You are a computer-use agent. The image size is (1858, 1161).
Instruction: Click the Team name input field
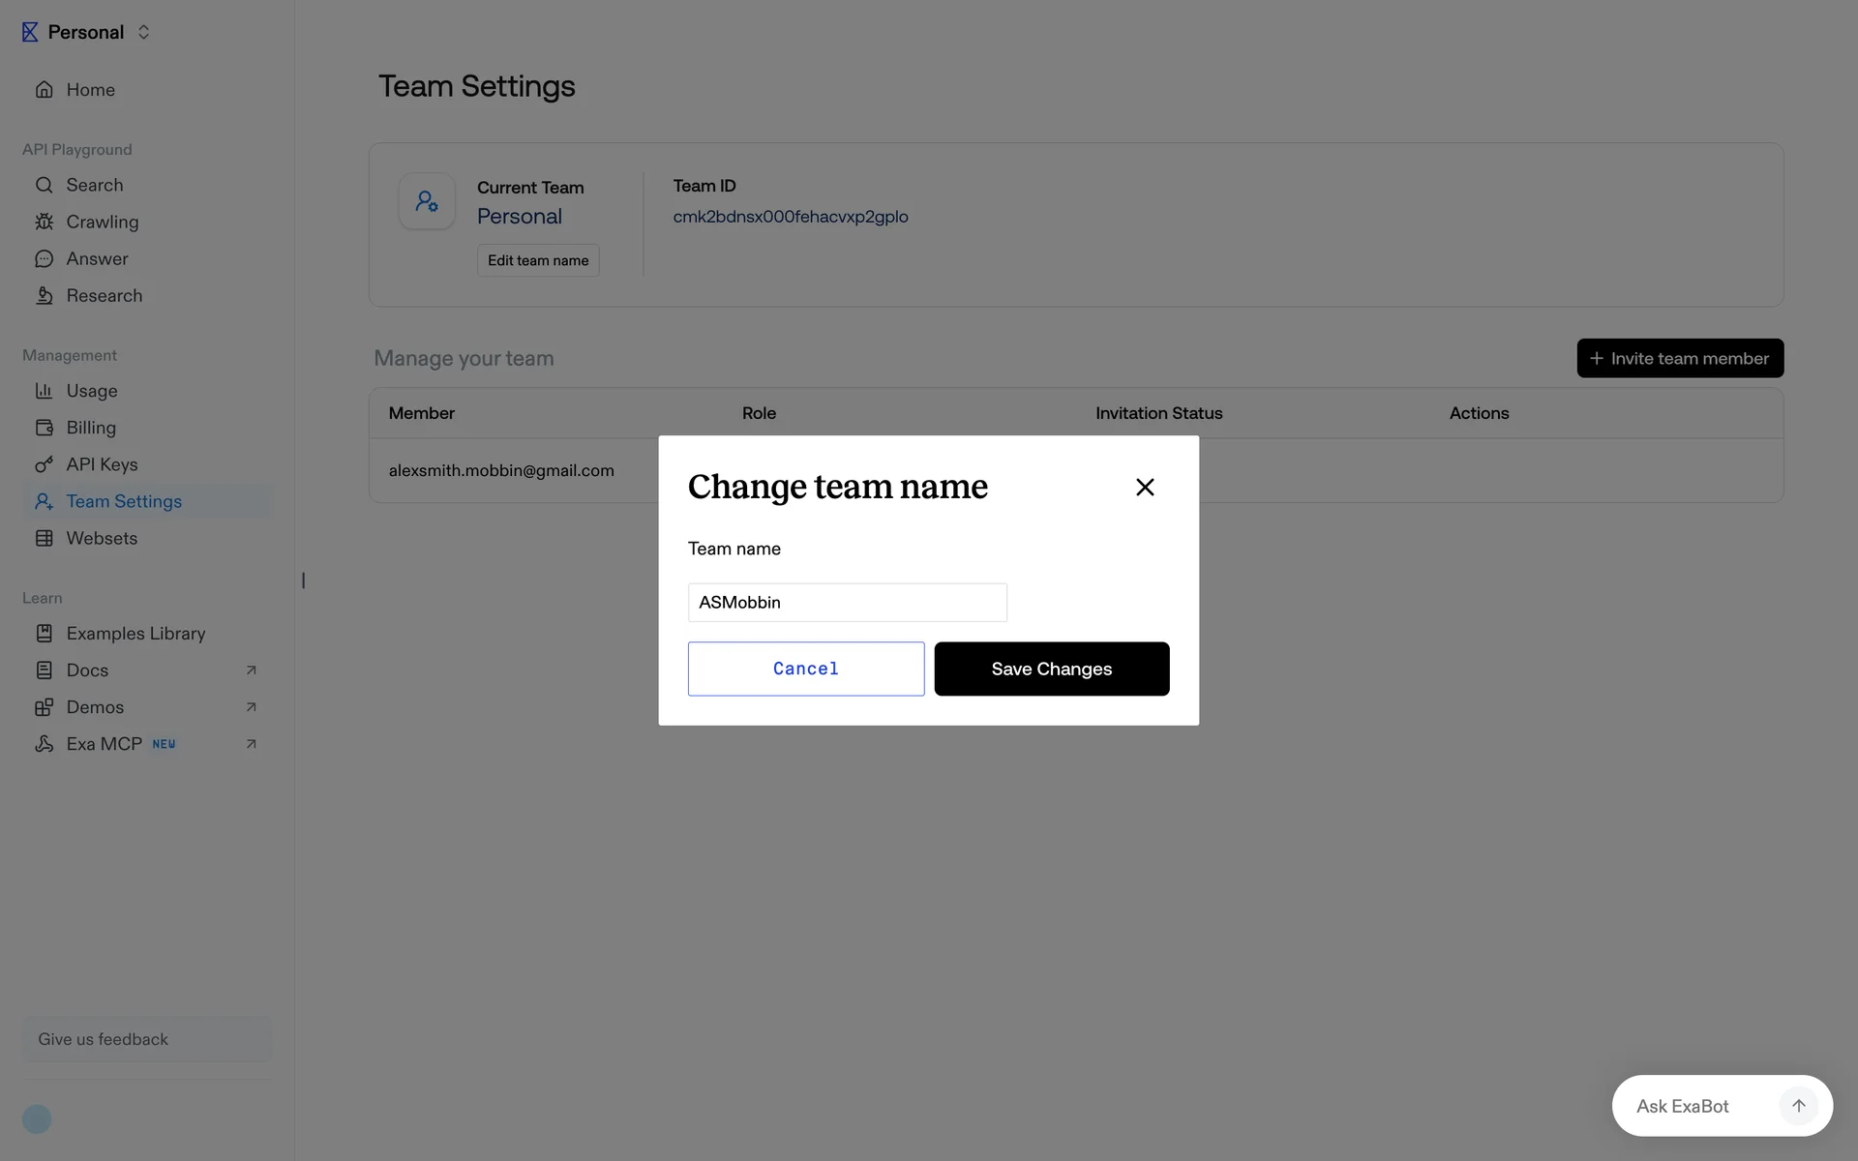point(847,602)
